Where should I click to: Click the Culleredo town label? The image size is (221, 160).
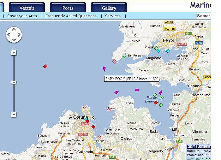(x=85, y=152)
